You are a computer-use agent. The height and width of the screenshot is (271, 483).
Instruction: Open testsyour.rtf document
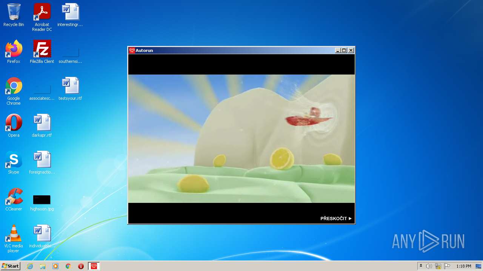[x=70, y=89]
